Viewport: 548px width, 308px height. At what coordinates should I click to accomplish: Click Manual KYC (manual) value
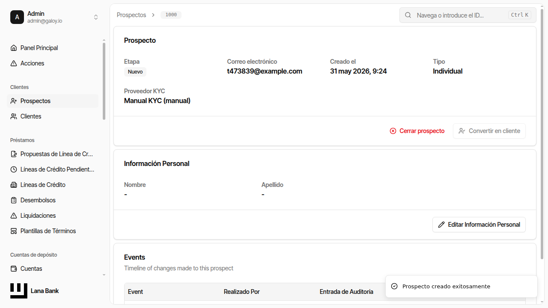pyautogui.click(x=157, y=101)
